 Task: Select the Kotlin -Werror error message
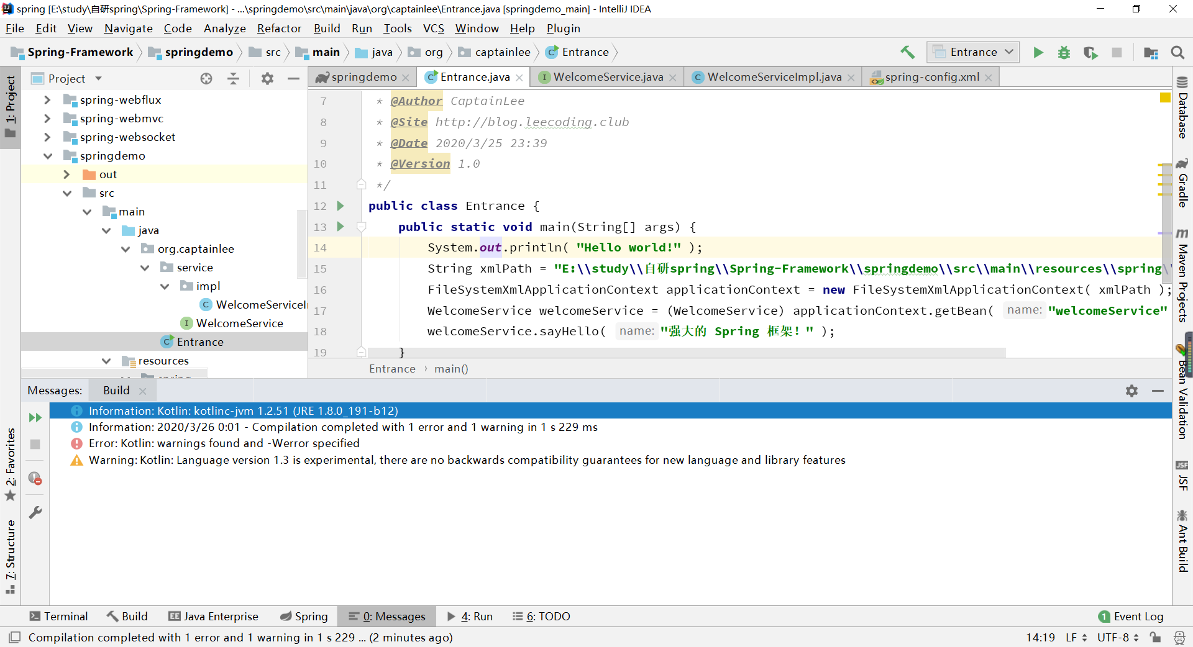click(224, 443)
